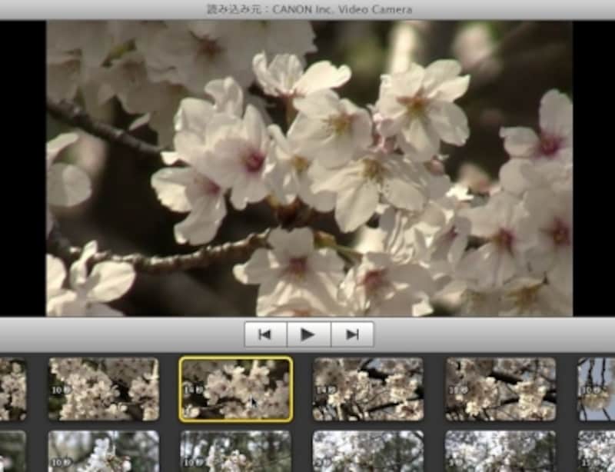This screenshot has width=615, height=472.
Task: Select the bottom-row clip directly below the highlighted clip
Action: point(236,451)
